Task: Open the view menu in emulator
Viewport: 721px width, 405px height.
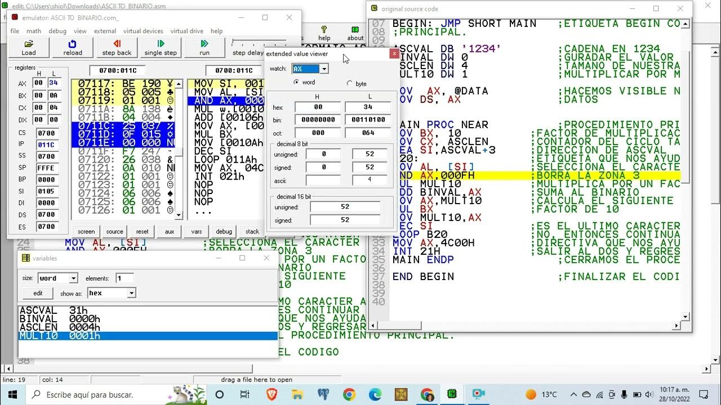Action: [81, 31]
